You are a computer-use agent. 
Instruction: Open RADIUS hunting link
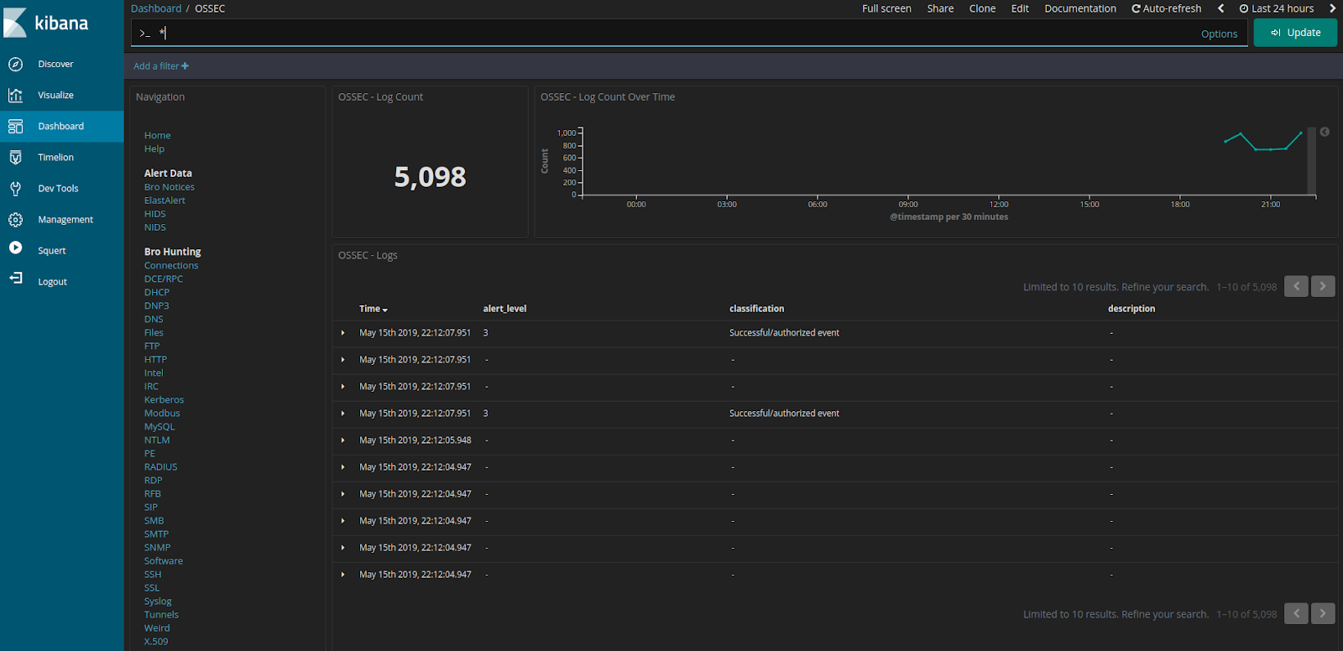[160, 466]
